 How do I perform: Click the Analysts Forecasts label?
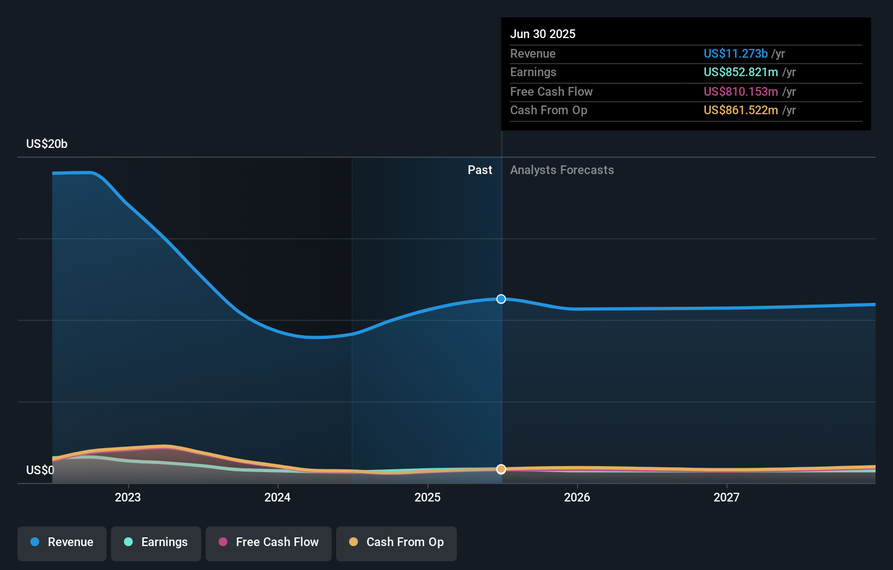pyautogui.click(x=562, y=170)
